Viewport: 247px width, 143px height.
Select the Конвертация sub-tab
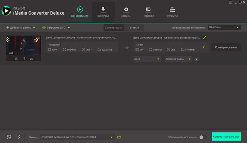pos(113,28)
